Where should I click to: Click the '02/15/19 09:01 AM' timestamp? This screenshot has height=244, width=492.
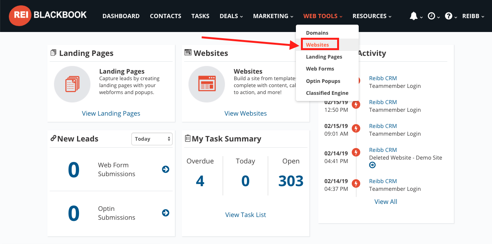tap(336, 130)
